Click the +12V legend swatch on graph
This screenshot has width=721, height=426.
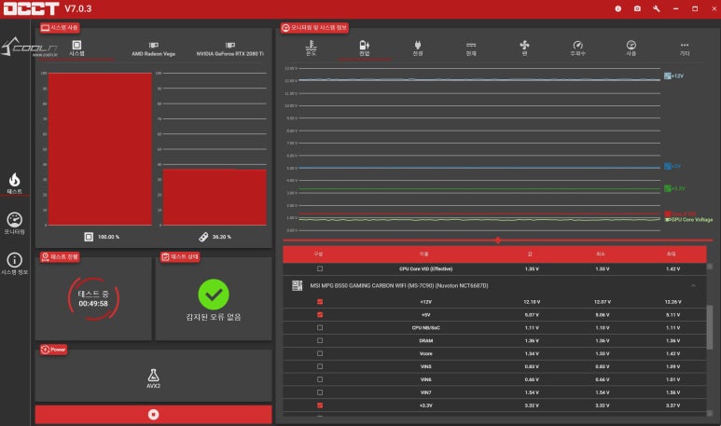point(667,76)
